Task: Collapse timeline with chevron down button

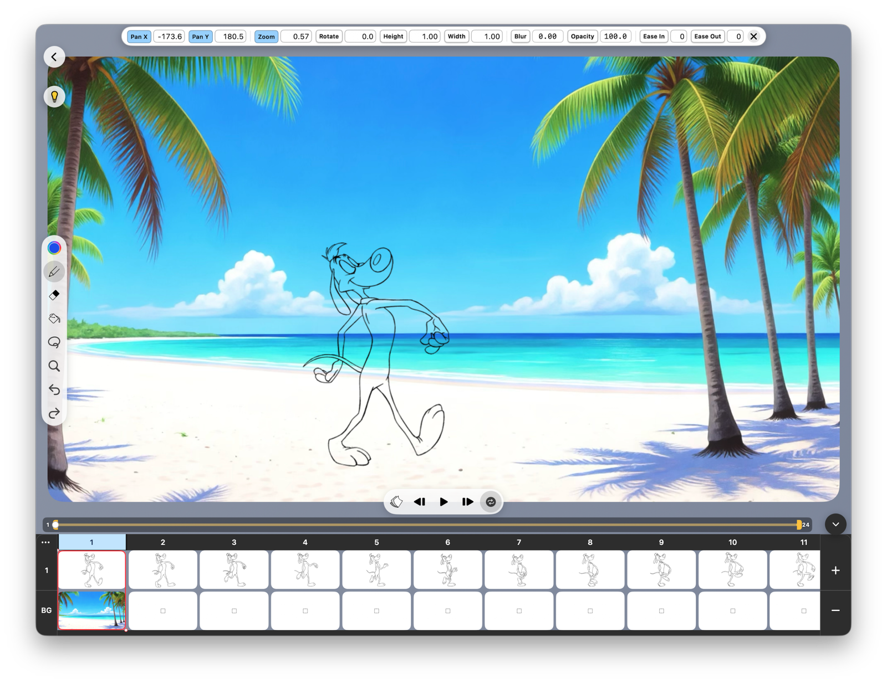Action: (x=835, y=525)
